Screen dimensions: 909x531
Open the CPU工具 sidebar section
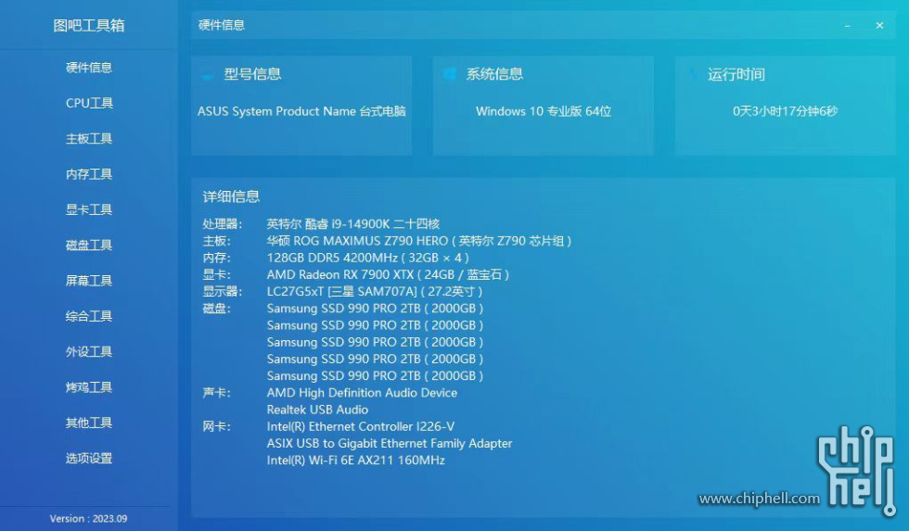(x=89, y=103)
